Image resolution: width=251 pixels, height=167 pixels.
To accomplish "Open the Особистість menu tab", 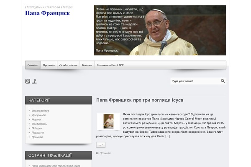I will 68,65.
